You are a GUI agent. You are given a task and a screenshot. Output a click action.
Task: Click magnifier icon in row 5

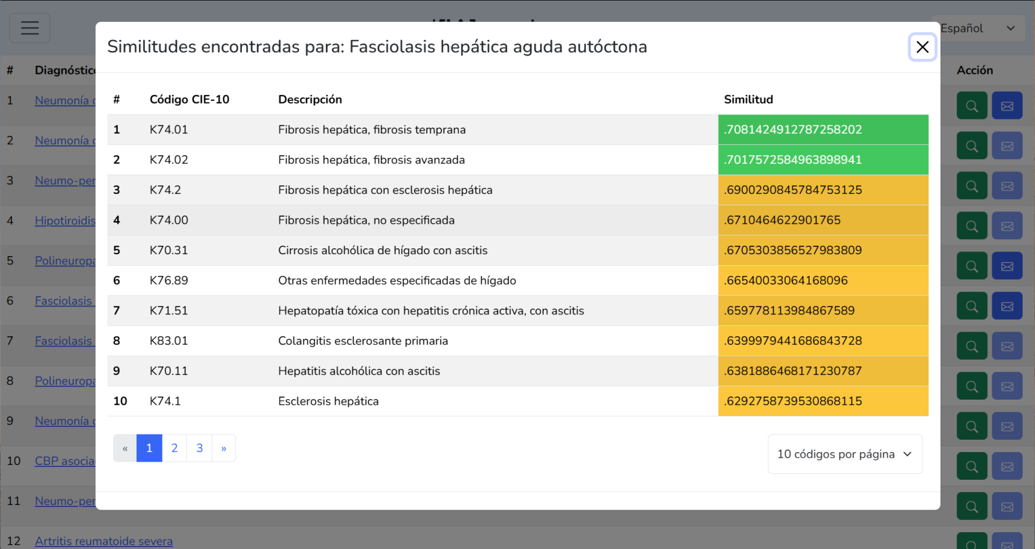tap(972, 266)
